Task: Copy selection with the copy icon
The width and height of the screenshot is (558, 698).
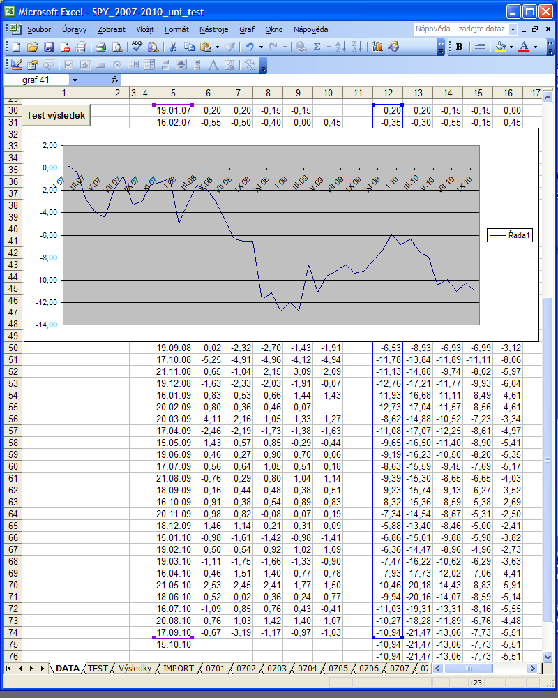Action: (x=190, y=47)
